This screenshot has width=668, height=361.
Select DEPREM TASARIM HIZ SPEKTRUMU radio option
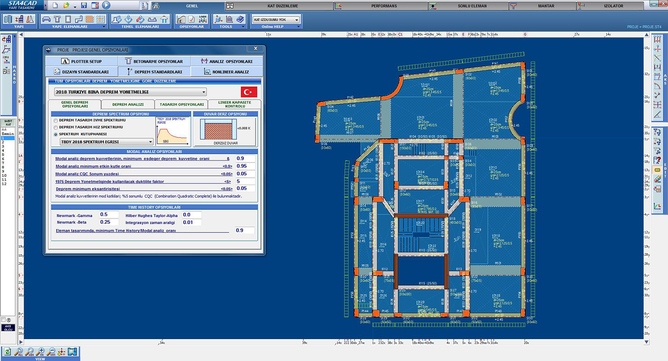coord(56,127)
